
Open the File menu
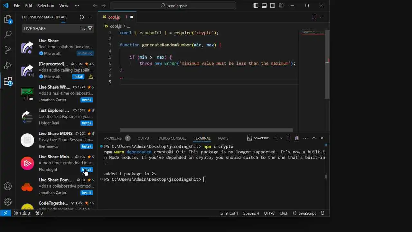tap(17, 5)
